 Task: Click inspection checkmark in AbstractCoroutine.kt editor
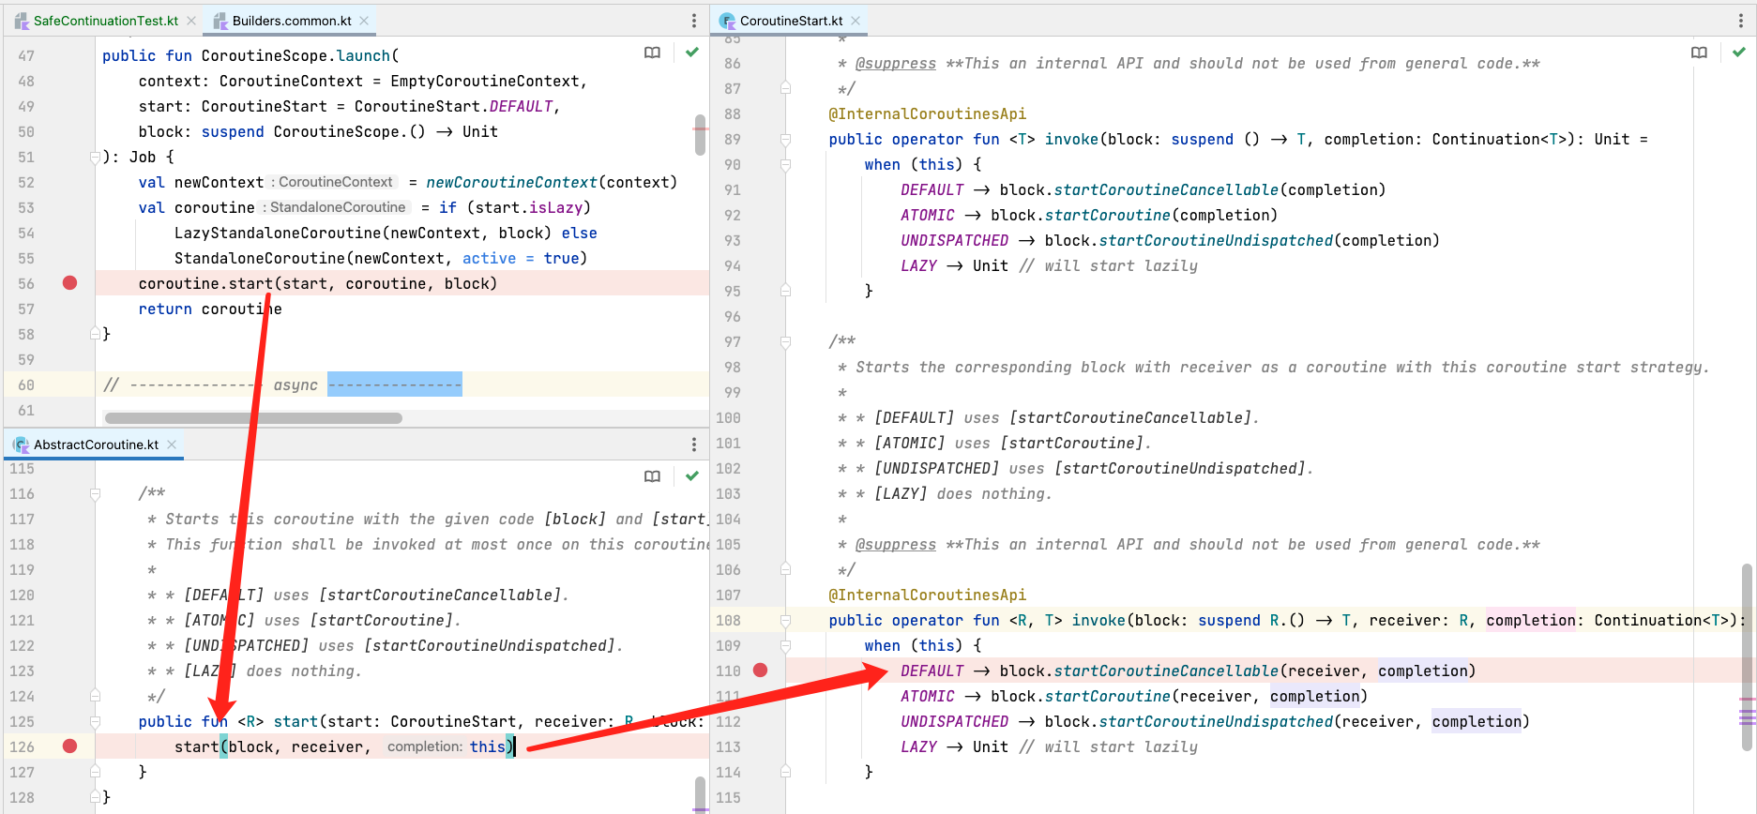(x=692, y=476)
